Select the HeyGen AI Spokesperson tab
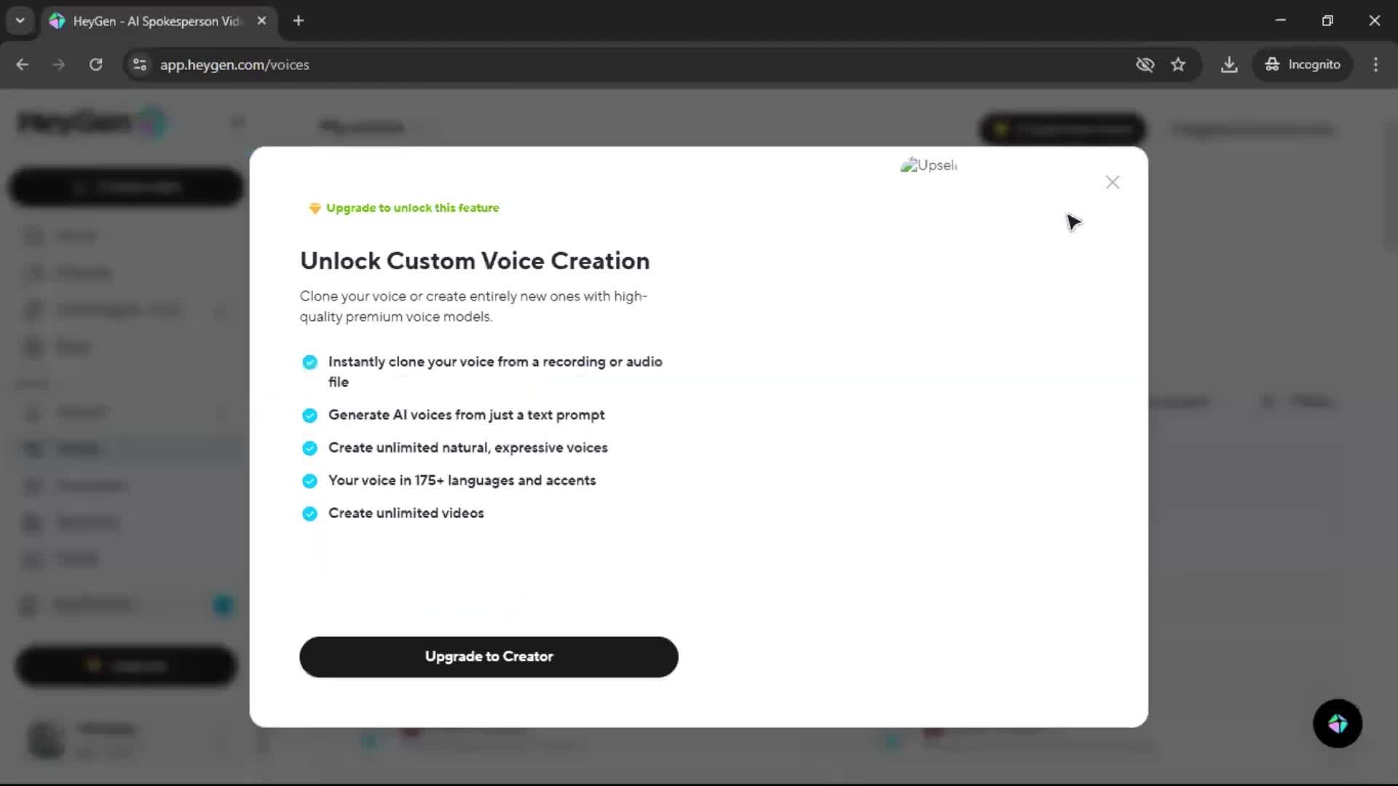 (x=156, y=21)
